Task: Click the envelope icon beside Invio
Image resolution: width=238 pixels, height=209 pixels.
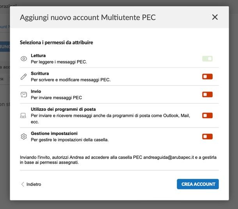Action: [x=24, y=95]
